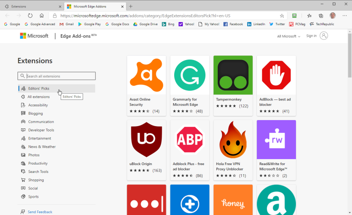This screenshot has width=352, height=215.
Task: Click the Tampermonkey title text
Action: point(229,99)
